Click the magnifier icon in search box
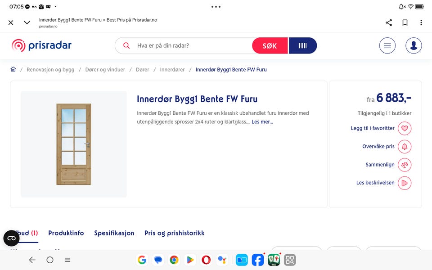Screen dimensions: 432x270 coord(126,45)
